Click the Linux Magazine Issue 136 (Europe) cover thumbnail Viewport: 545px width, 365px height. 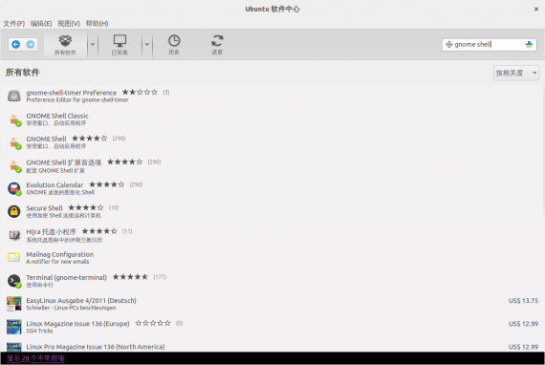click(x=14, y=327)
